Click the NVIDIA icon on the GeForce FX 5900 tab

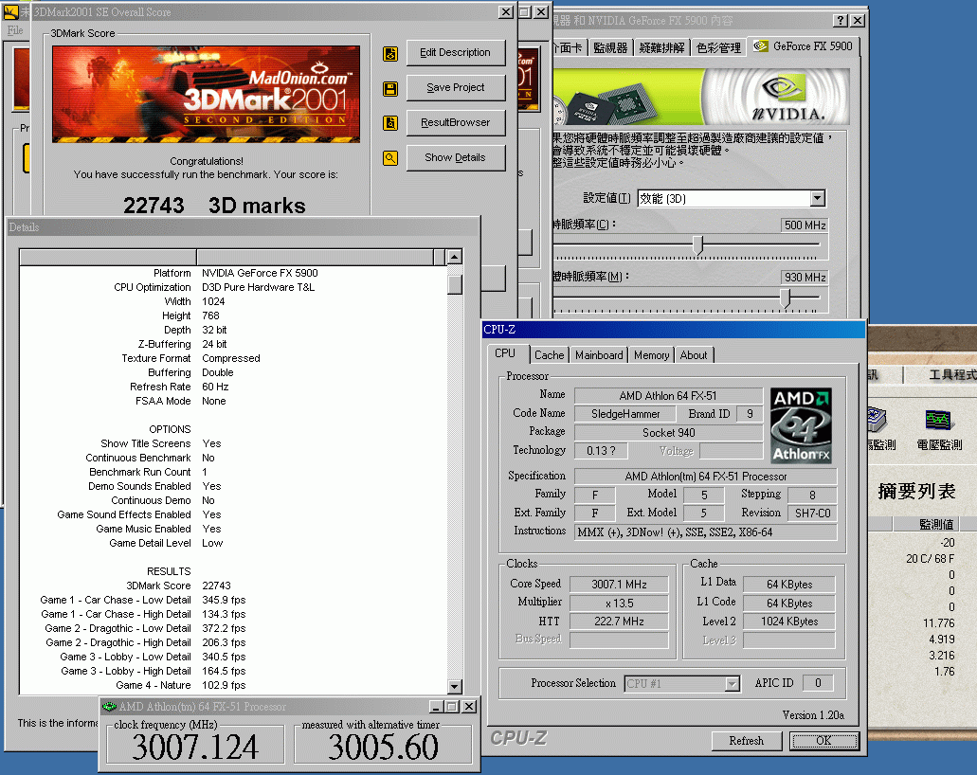[761, 46]
